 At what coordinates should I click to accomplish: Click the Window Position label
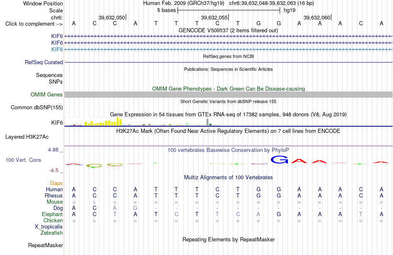[x=43, y=3]
